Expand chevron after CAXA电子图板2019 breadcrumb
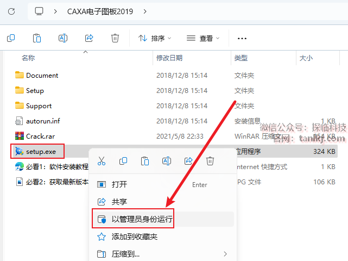Viewport: 348px width, 261px height. (145, 11)
